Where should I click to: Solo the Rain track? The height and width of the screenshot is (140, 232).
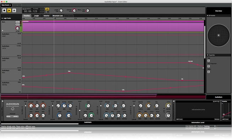17,22
